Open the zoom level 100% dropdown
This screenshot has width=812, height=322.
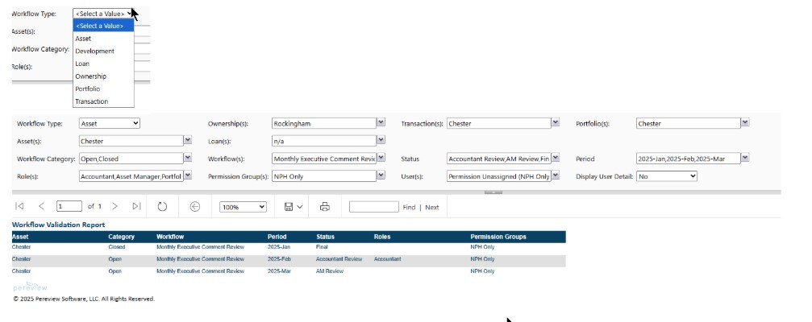243,207
